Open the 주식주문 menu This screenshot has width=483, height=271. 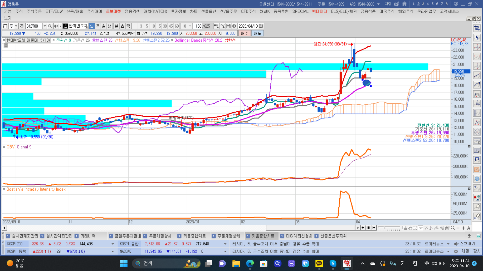tap(34, 11)
